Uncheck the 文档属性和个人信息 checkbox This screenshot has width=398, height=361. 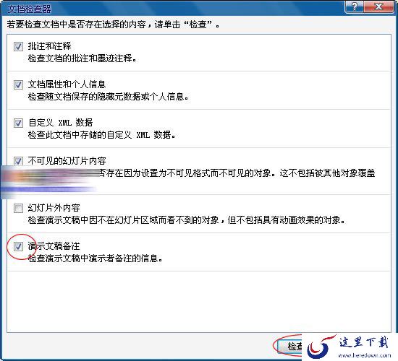(x=18, y=84)
